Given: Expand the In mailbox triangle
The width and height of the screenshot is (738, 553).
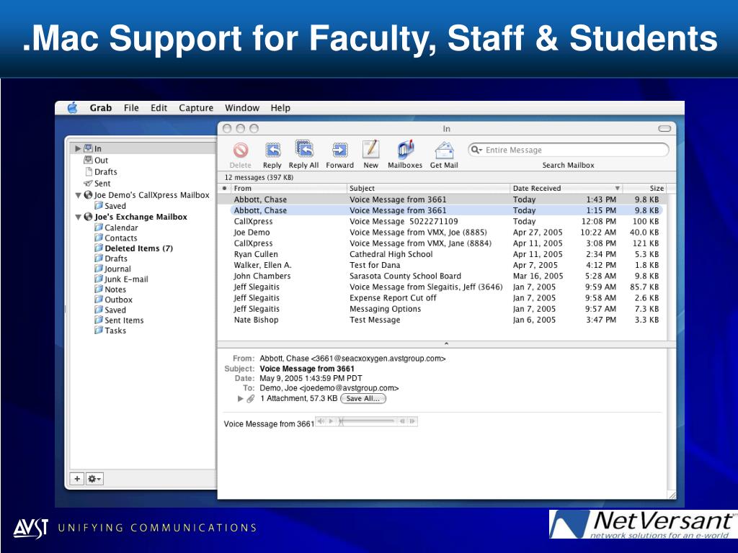Looking at the screenshot, I should pos(78,148).
